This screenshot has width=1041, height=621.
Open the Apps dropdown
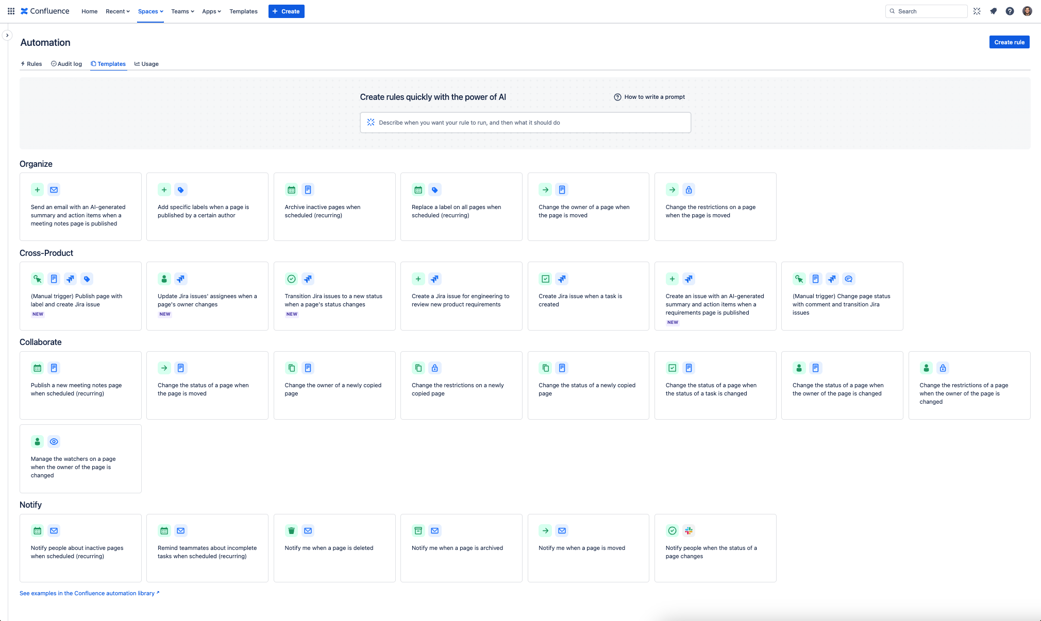pyautogui.click(x=211, y=11)
